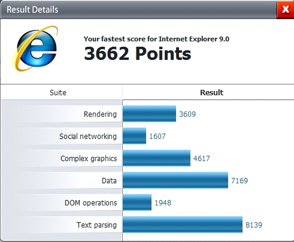Click the Suite column header
The width and height of the screenshot is (294, 242).
pos(58,93)
